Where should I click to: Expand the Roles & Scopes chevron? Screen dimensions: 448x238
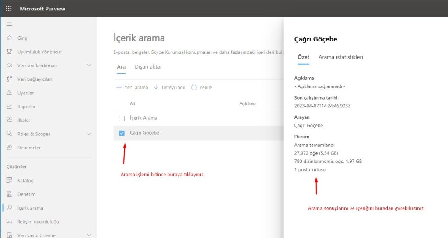click(x=89, y=134)
